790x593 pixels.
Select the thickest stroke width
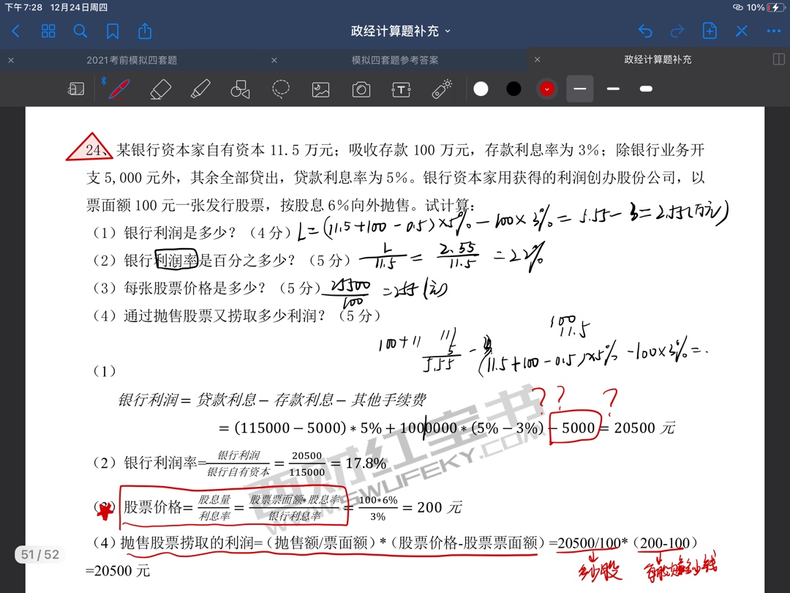click(646, 89)
